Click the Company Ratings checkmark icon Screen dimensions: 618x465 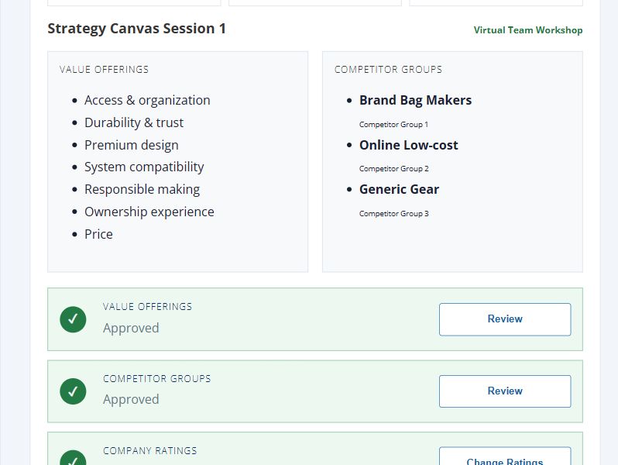[73, 457]
